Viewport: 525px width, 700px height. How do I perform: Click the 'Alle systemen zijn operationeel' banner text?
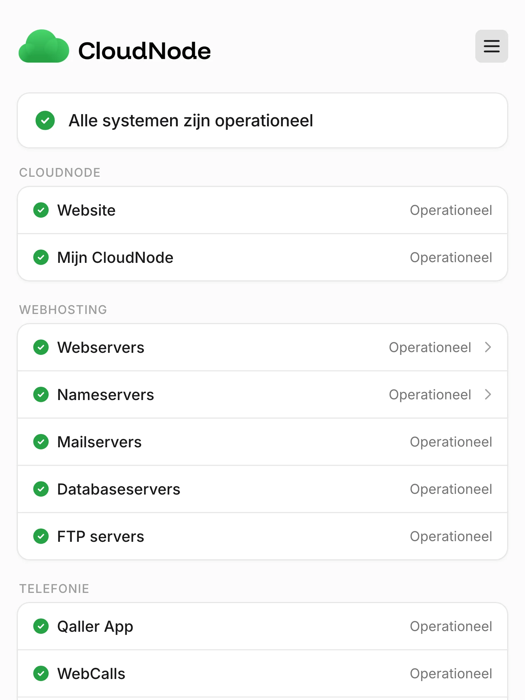point(191,121)
